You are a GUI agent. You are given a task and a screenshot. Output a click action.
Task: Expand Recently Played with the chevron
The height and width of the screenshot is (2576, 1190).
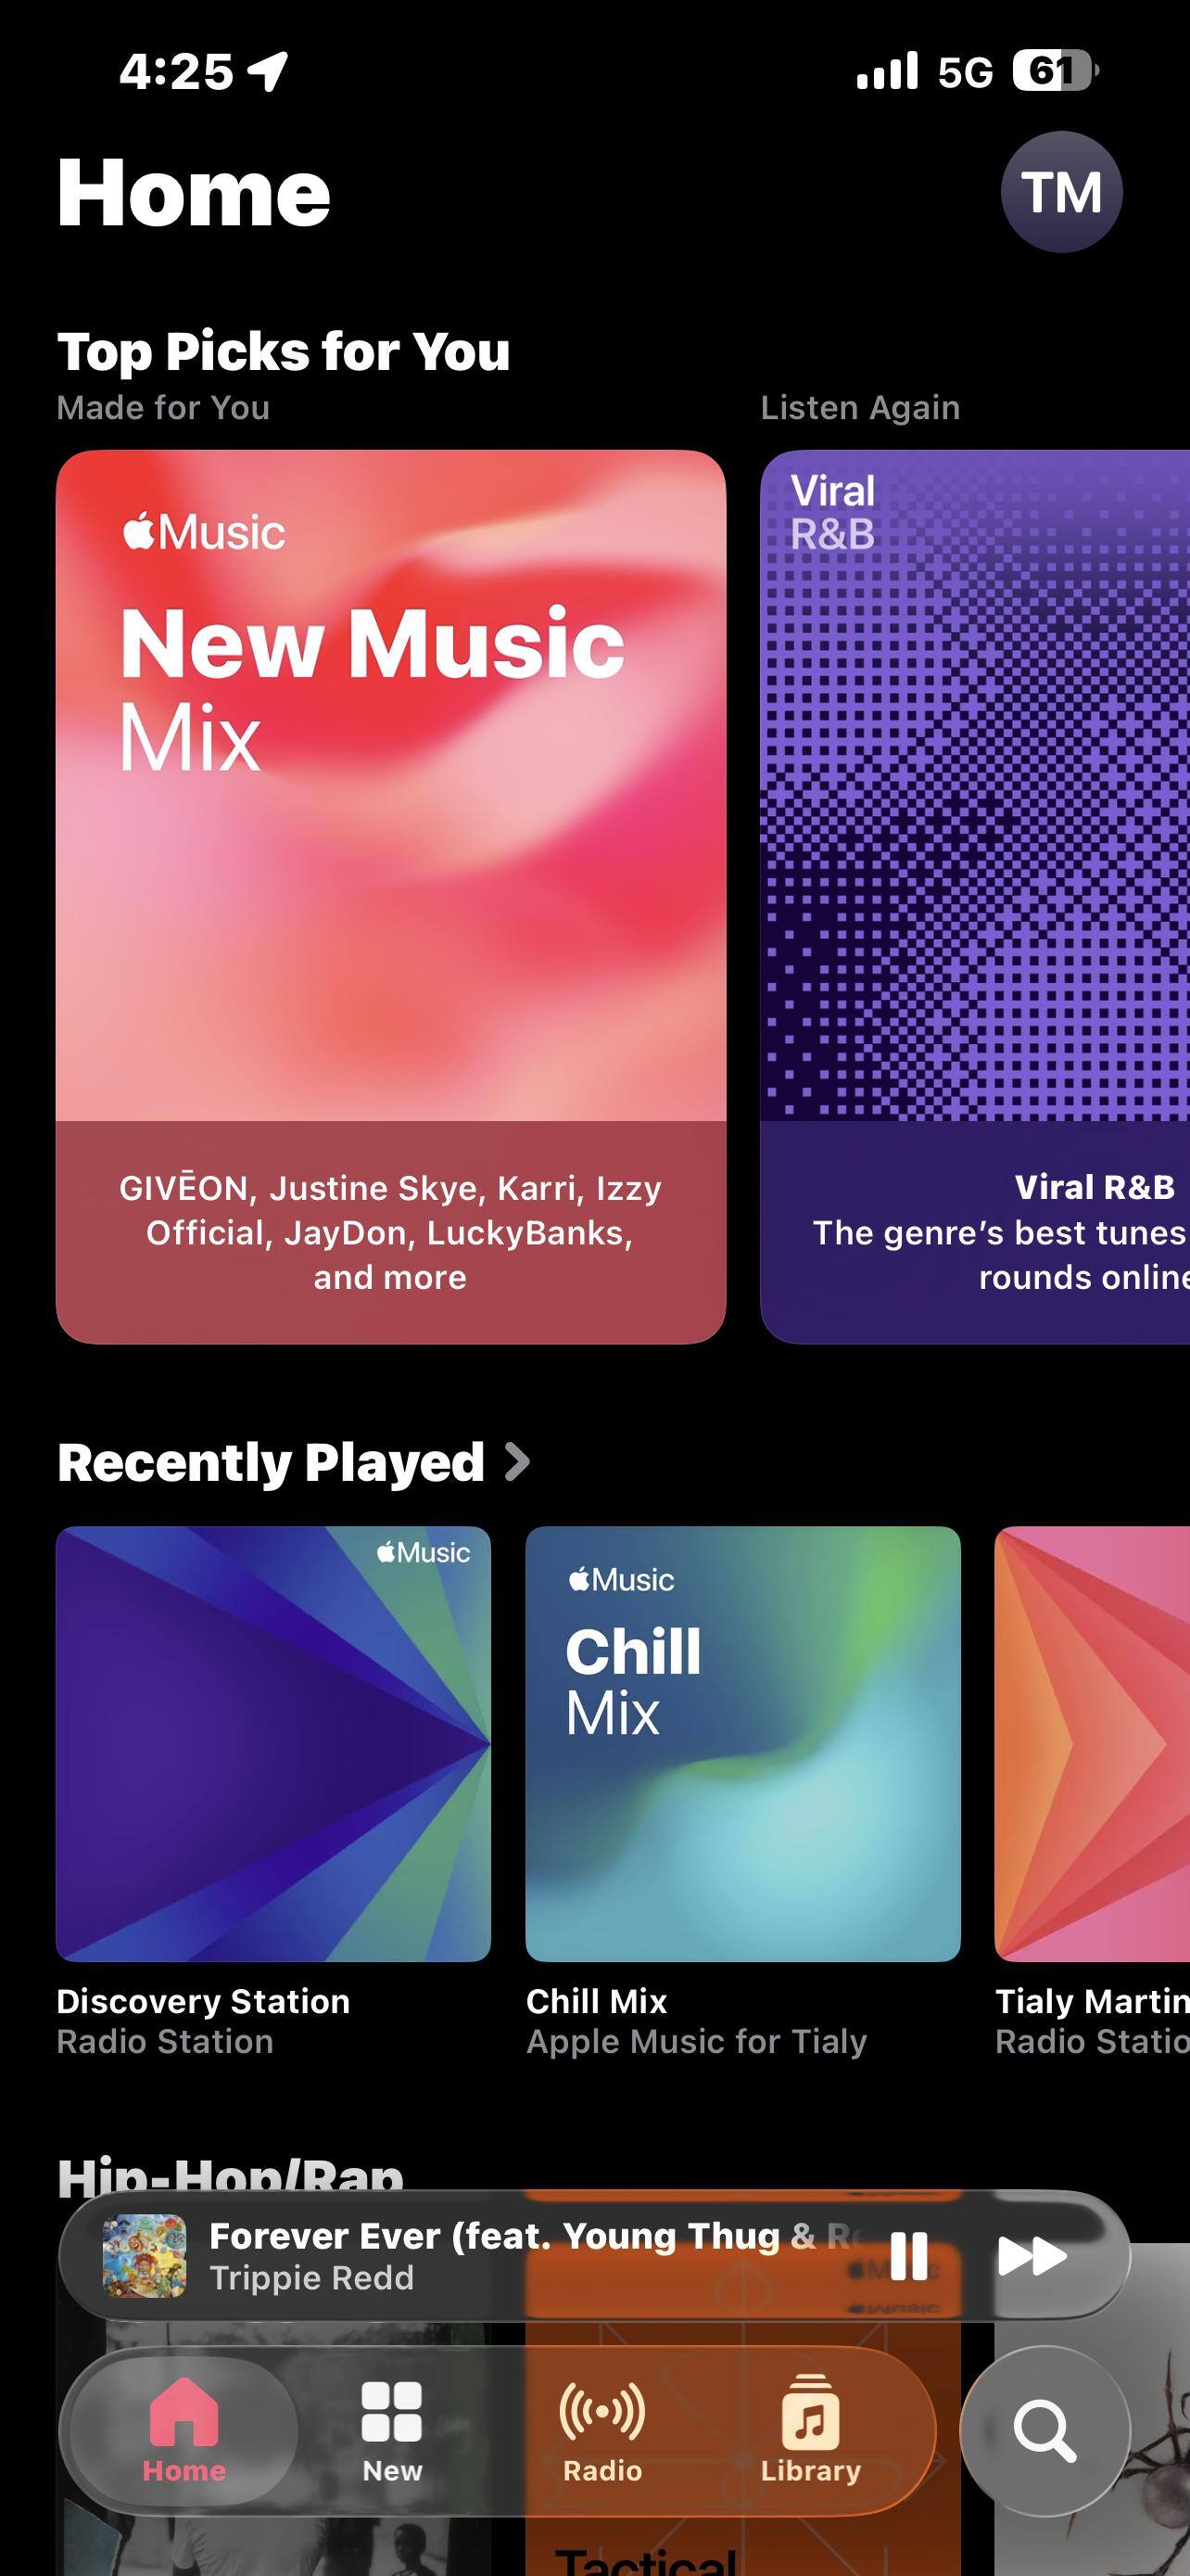tap(517, 1462)
